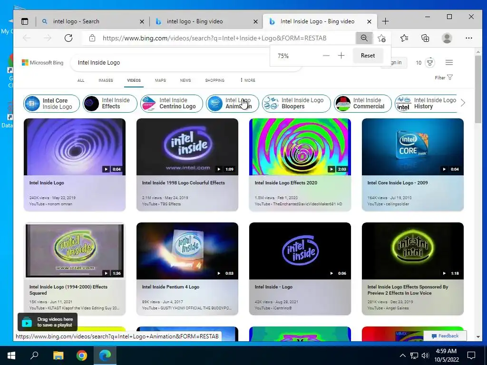View site information lock icon

(x=92, y=38)
